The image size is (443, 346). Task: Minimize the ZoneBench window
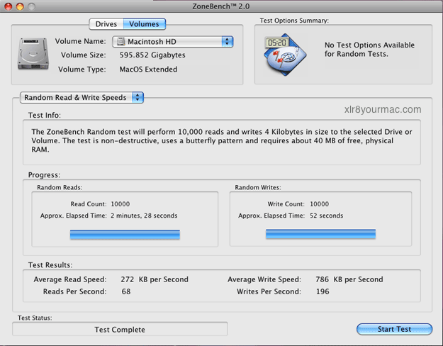click(20, 6)
